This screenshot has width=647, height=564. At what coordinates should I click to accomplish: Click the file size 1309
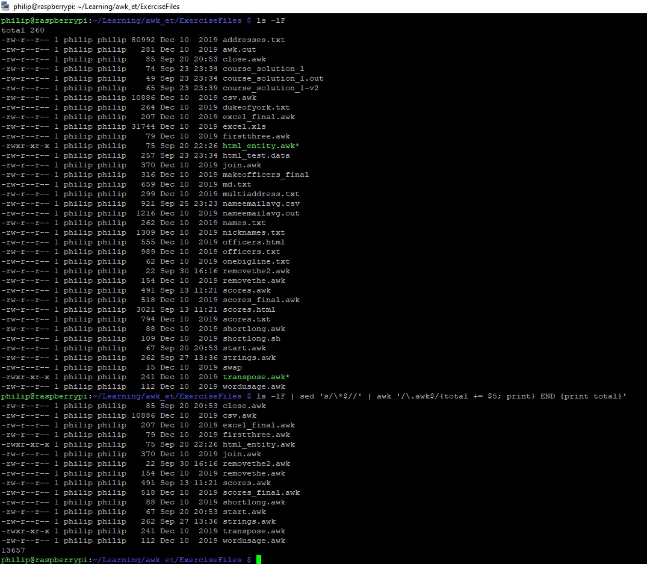146,232
